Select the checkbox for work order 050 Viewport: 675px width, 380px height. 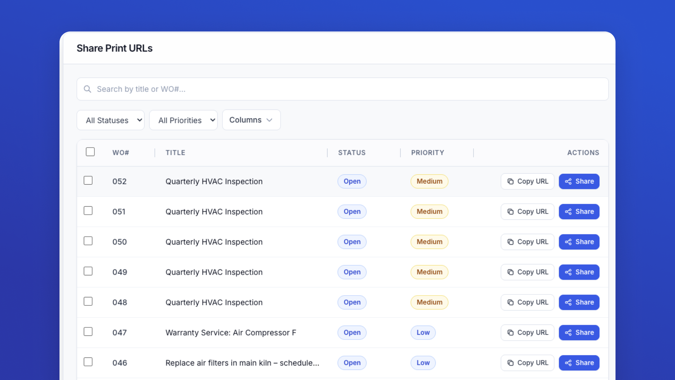(88, 241)
